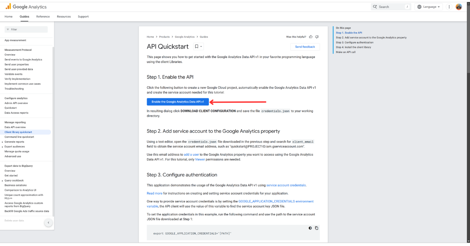Click the left sidebar scrollbar

coord(53,131)
